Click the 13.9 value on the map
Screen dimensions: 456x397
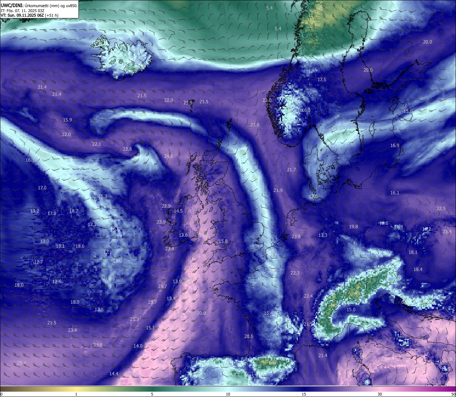[177, 282]
